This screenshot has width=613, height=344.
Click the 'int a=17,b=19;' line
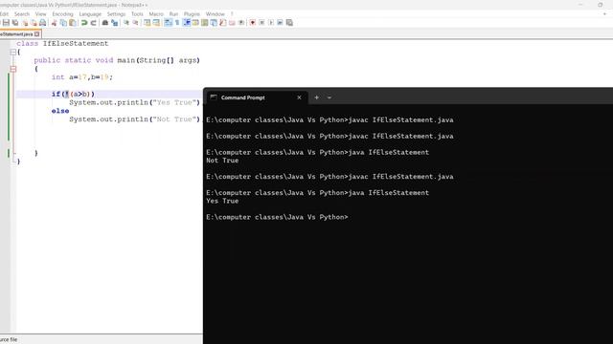pyautogui.click(x=82, y=77)
